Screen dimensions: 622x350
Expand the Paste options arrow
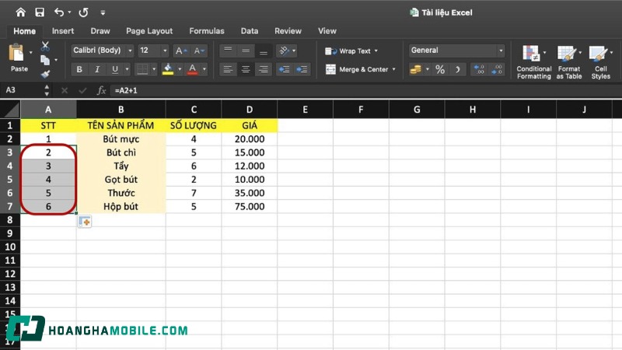[x=30, y=52]
